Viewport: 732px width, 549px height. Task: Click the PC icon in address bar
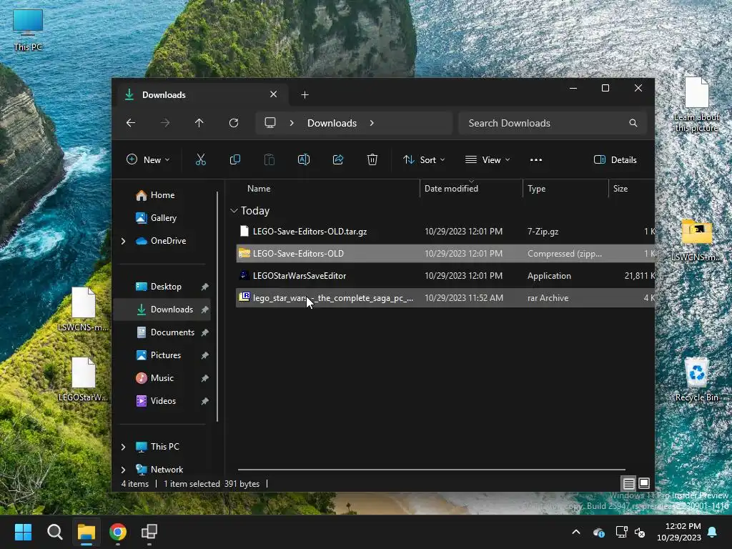pyautogui.click(x=269, y=123)
